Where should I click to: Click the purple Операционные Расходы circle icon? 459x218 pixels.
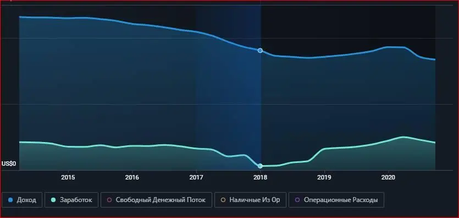coord(297,200)
